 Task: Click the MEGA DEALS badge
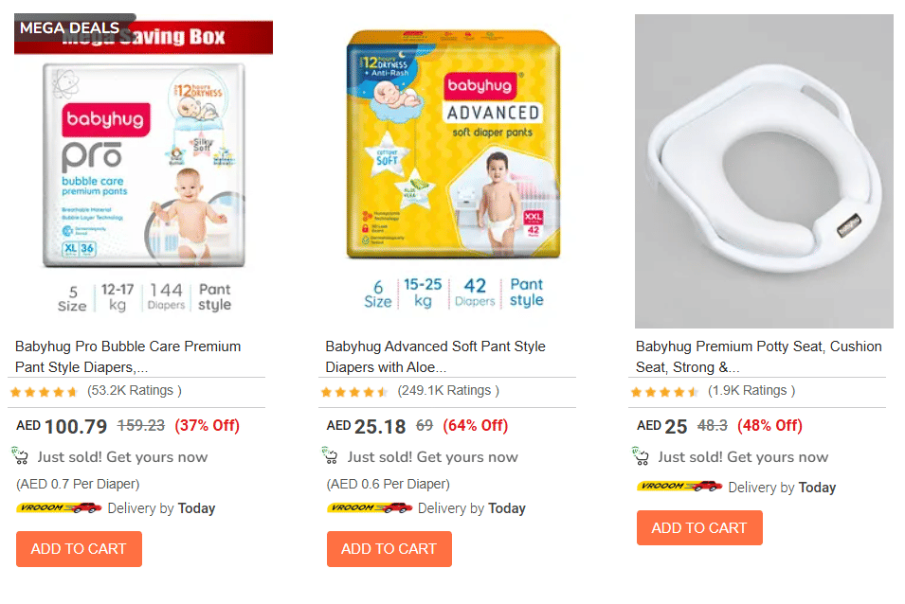click(69, 27)
